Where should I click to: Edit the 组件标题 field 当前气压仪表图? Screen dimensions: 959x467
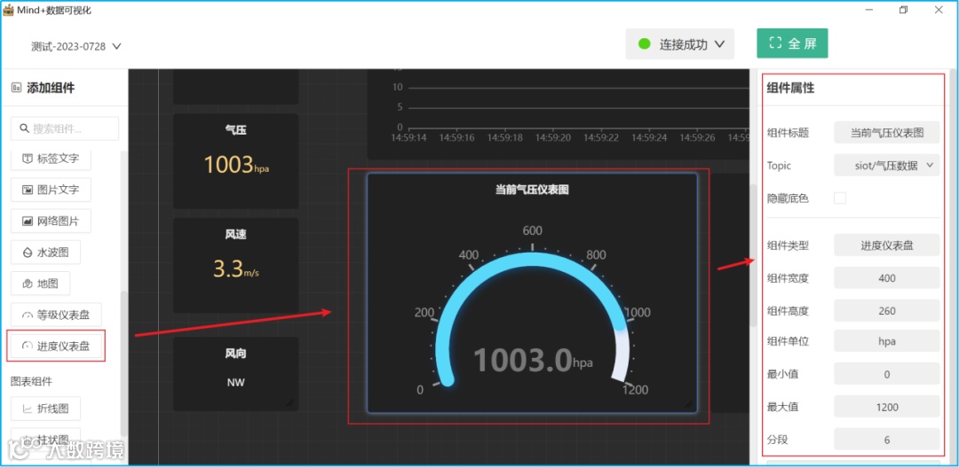(887, 132)
